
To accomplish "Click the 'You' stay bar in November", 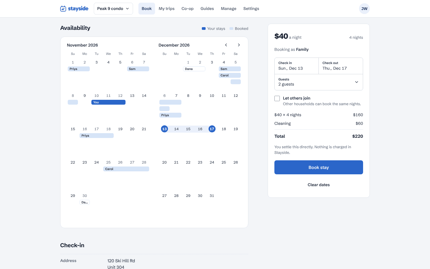I will (108, 102).
